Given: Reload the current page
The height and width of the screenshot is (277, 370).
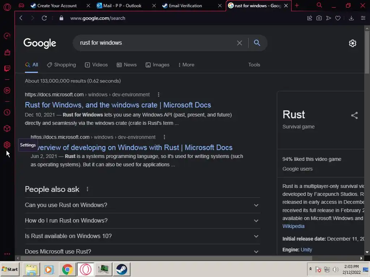Looking at the screenshot, I should [44, 18].
